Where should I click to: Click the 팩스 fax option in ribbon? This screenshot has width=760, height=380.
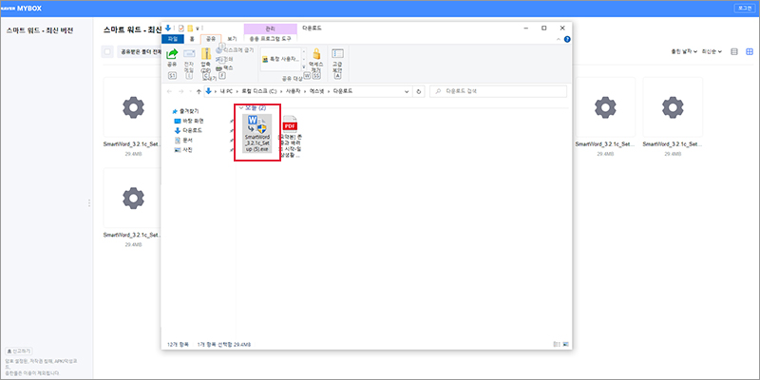pyautogui.click(x=224, y=68)
